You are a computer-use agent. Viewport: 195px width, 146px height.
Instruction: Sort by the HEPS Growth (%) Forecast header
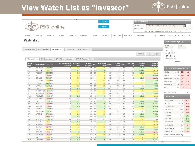pos(65,64)
